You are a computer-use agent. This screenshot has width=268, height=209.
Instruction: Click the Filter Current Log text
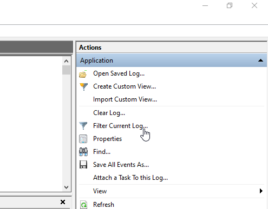click(120, 126)
